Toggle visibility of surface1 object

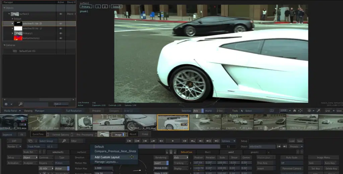coord(61,14)
